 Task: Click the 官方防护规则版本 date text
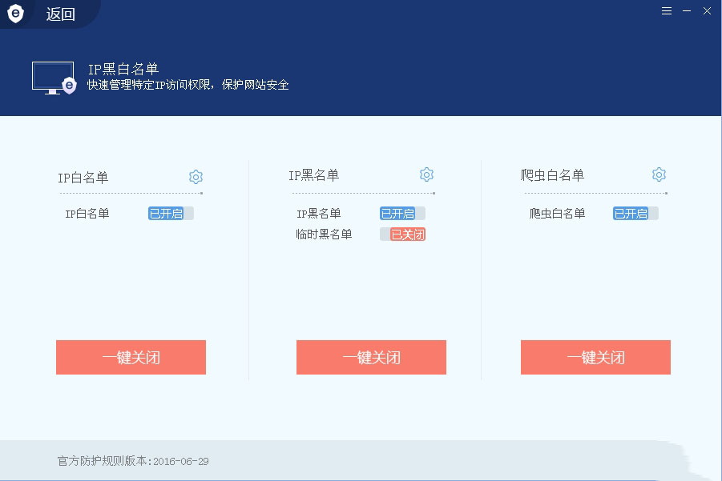pyautogui.click(x=180, y=461)
